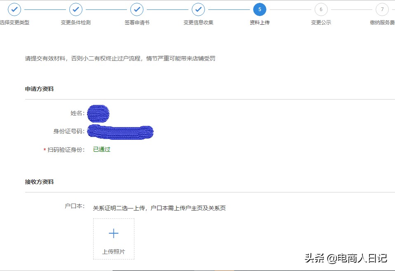Click the 申请方资料 section heading
The width and height of the screenshot is (395, 271).
[x=39, y=89]
